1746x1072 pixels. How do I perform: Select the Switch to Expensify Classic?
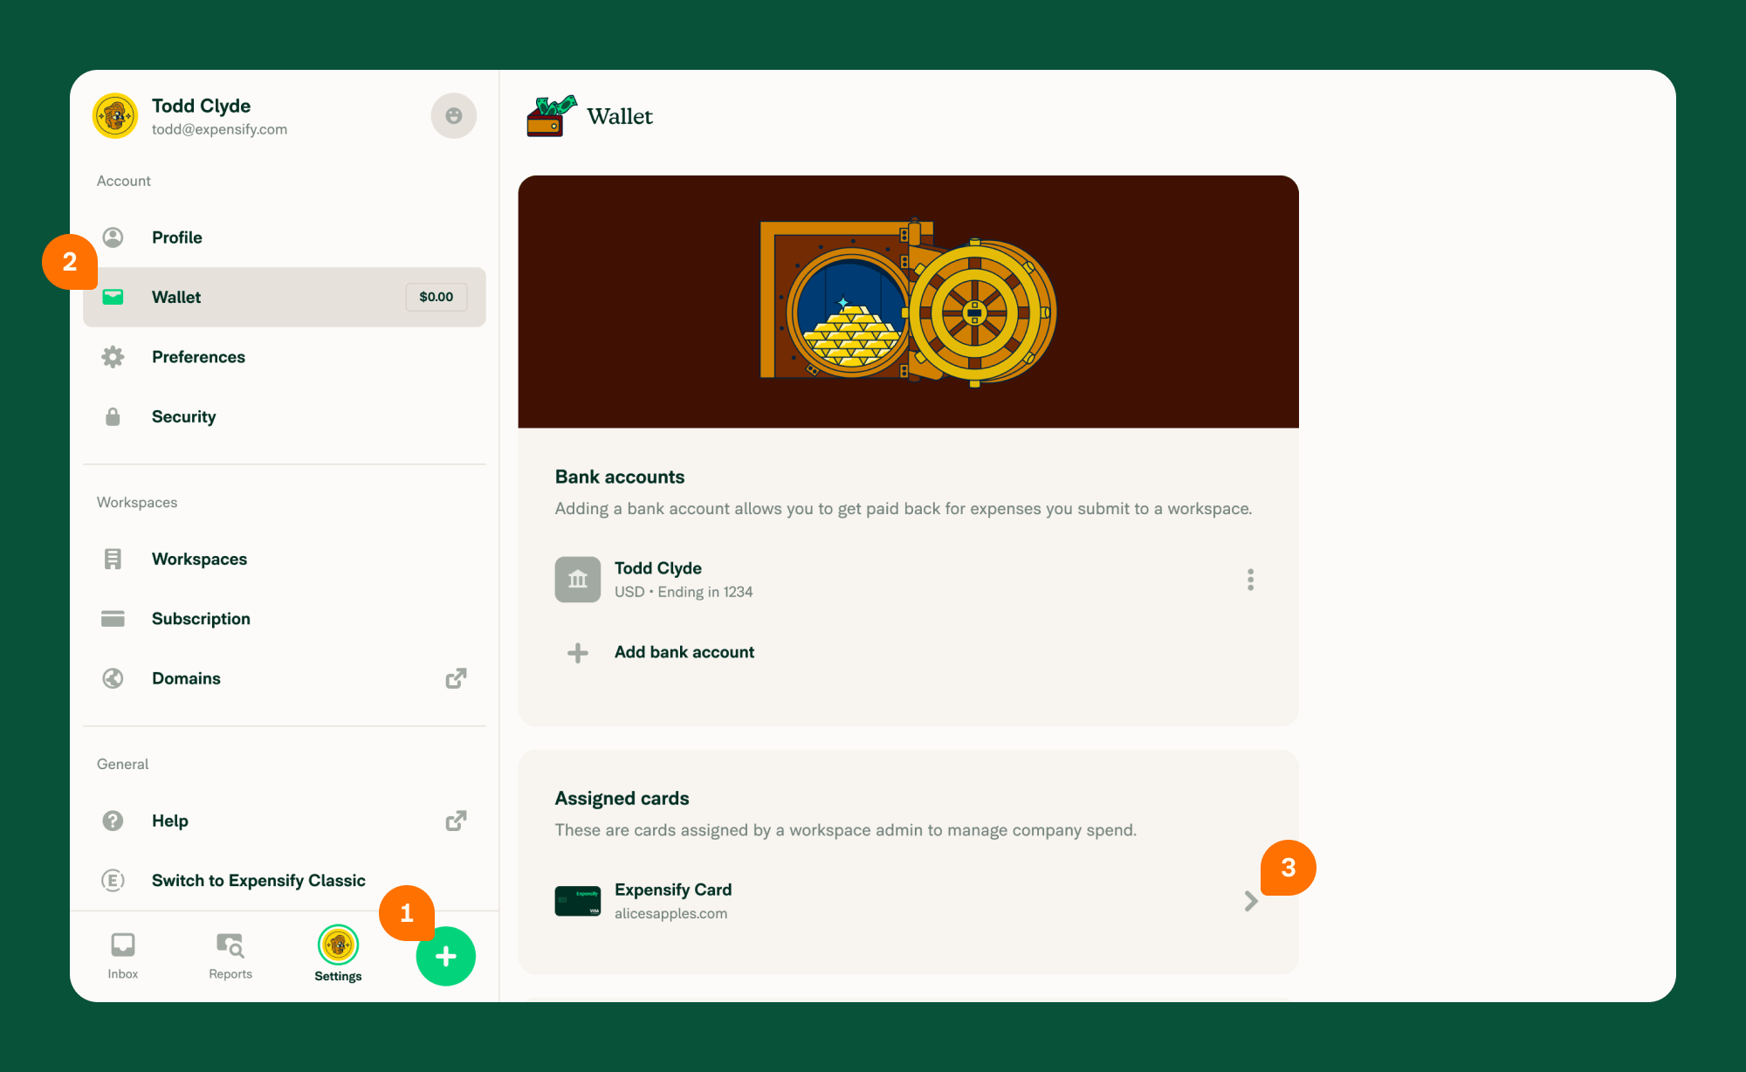pyautogui.click(x=258, y=880)
